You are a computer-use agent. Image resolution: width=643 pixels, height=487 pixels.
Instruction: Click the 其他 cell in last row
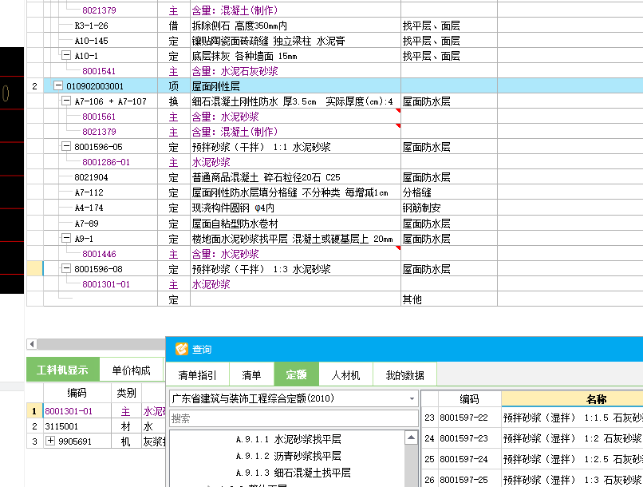click(x=449, y=299)
